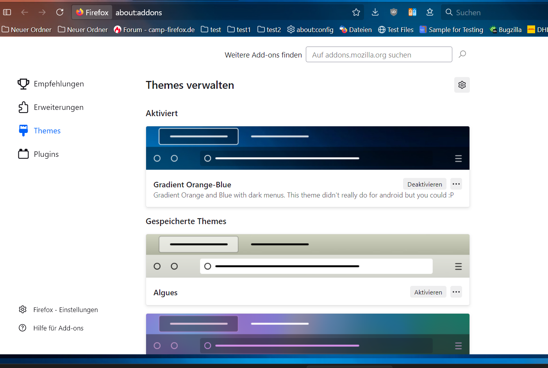Open Firefox - Einstellungen link
The image size is (548, 368).
pyautogui.click(x=65, y=310)
